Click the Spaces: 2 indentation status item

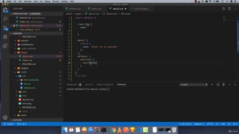click(x=199, y=124)
